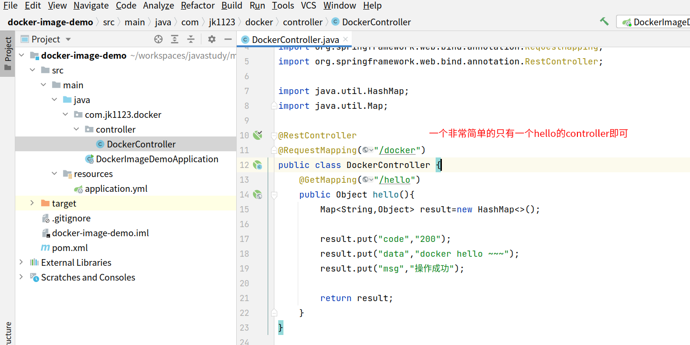This screenshot has width=690, height=345.
Task: Collapse the @RestController region on line 10
Action: (273, 135)
